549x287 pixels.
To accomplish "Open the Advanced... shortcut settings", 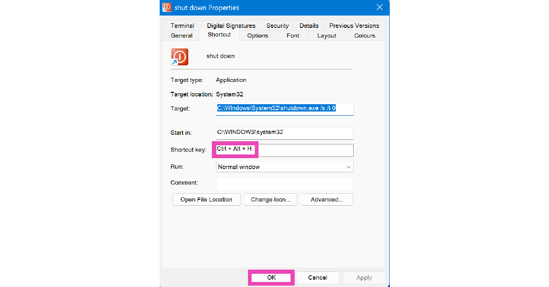I will pos(327,200).
